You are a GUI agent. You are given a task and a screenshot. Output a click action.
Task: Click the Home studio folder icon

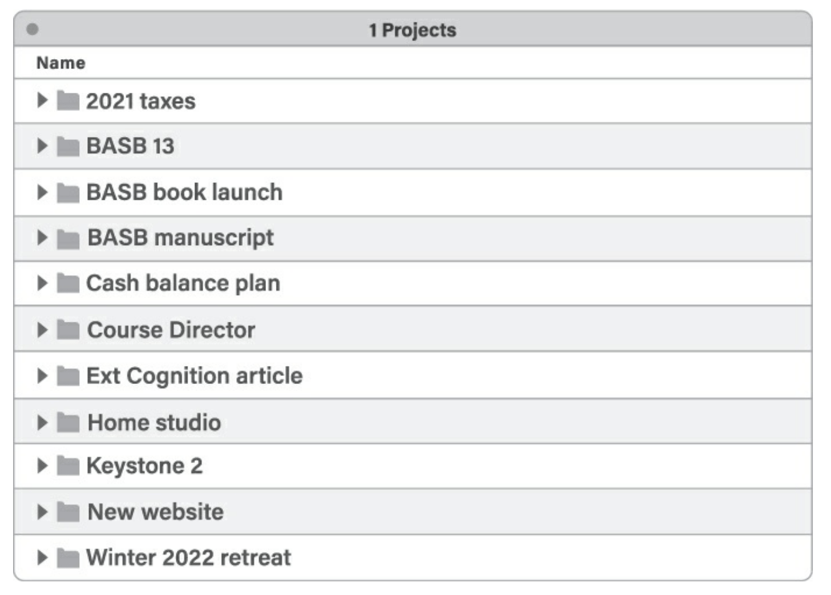pos(68,423)
